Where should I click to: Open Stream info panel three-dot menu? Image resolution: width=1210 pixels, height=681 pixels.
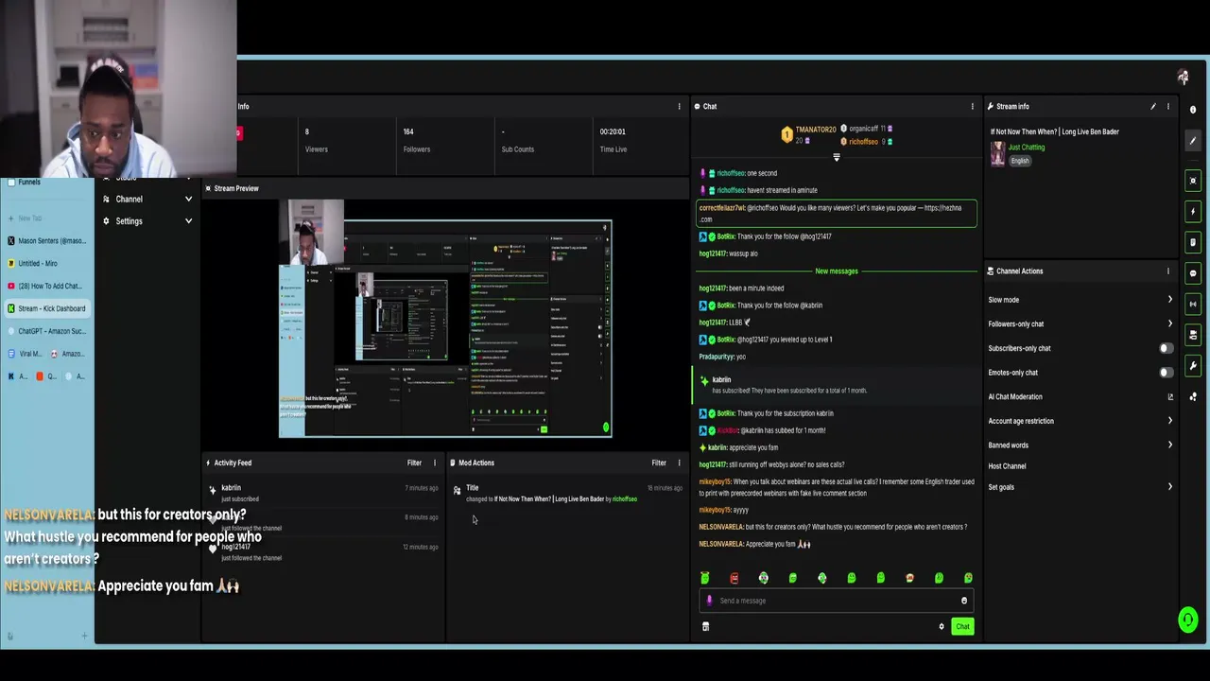1168,107
